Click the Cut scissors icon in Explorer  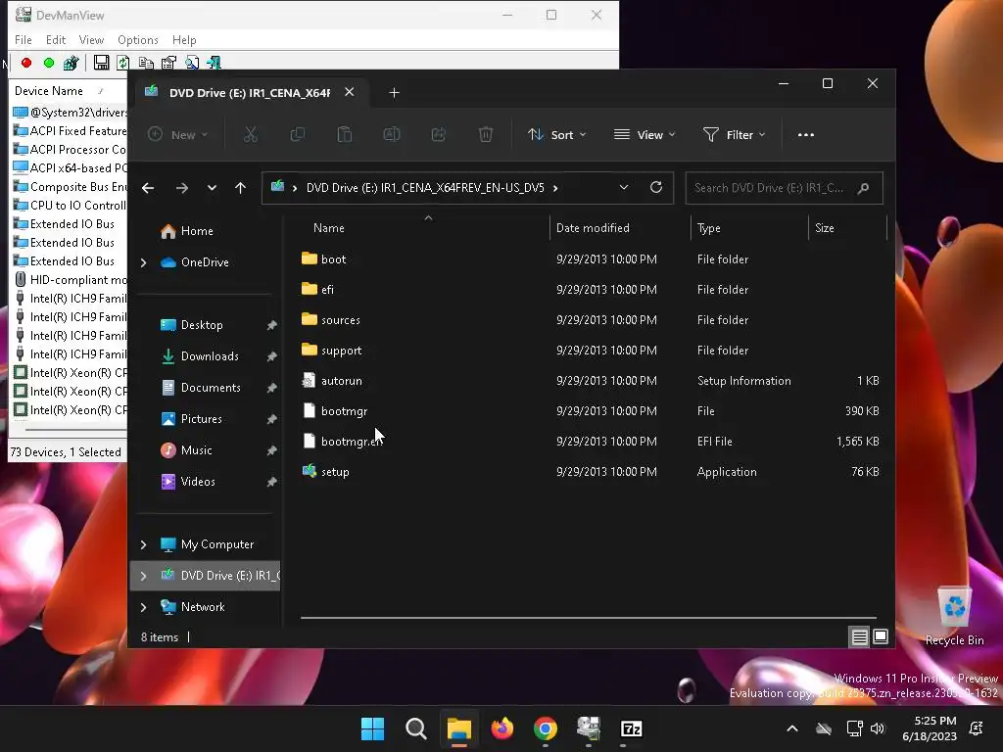(x=250, y=135)
